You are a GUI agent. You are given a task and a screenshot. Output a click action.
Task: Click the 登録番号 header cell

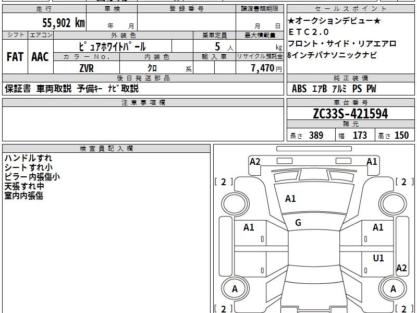pyautogui.click(x=187, y=8)
